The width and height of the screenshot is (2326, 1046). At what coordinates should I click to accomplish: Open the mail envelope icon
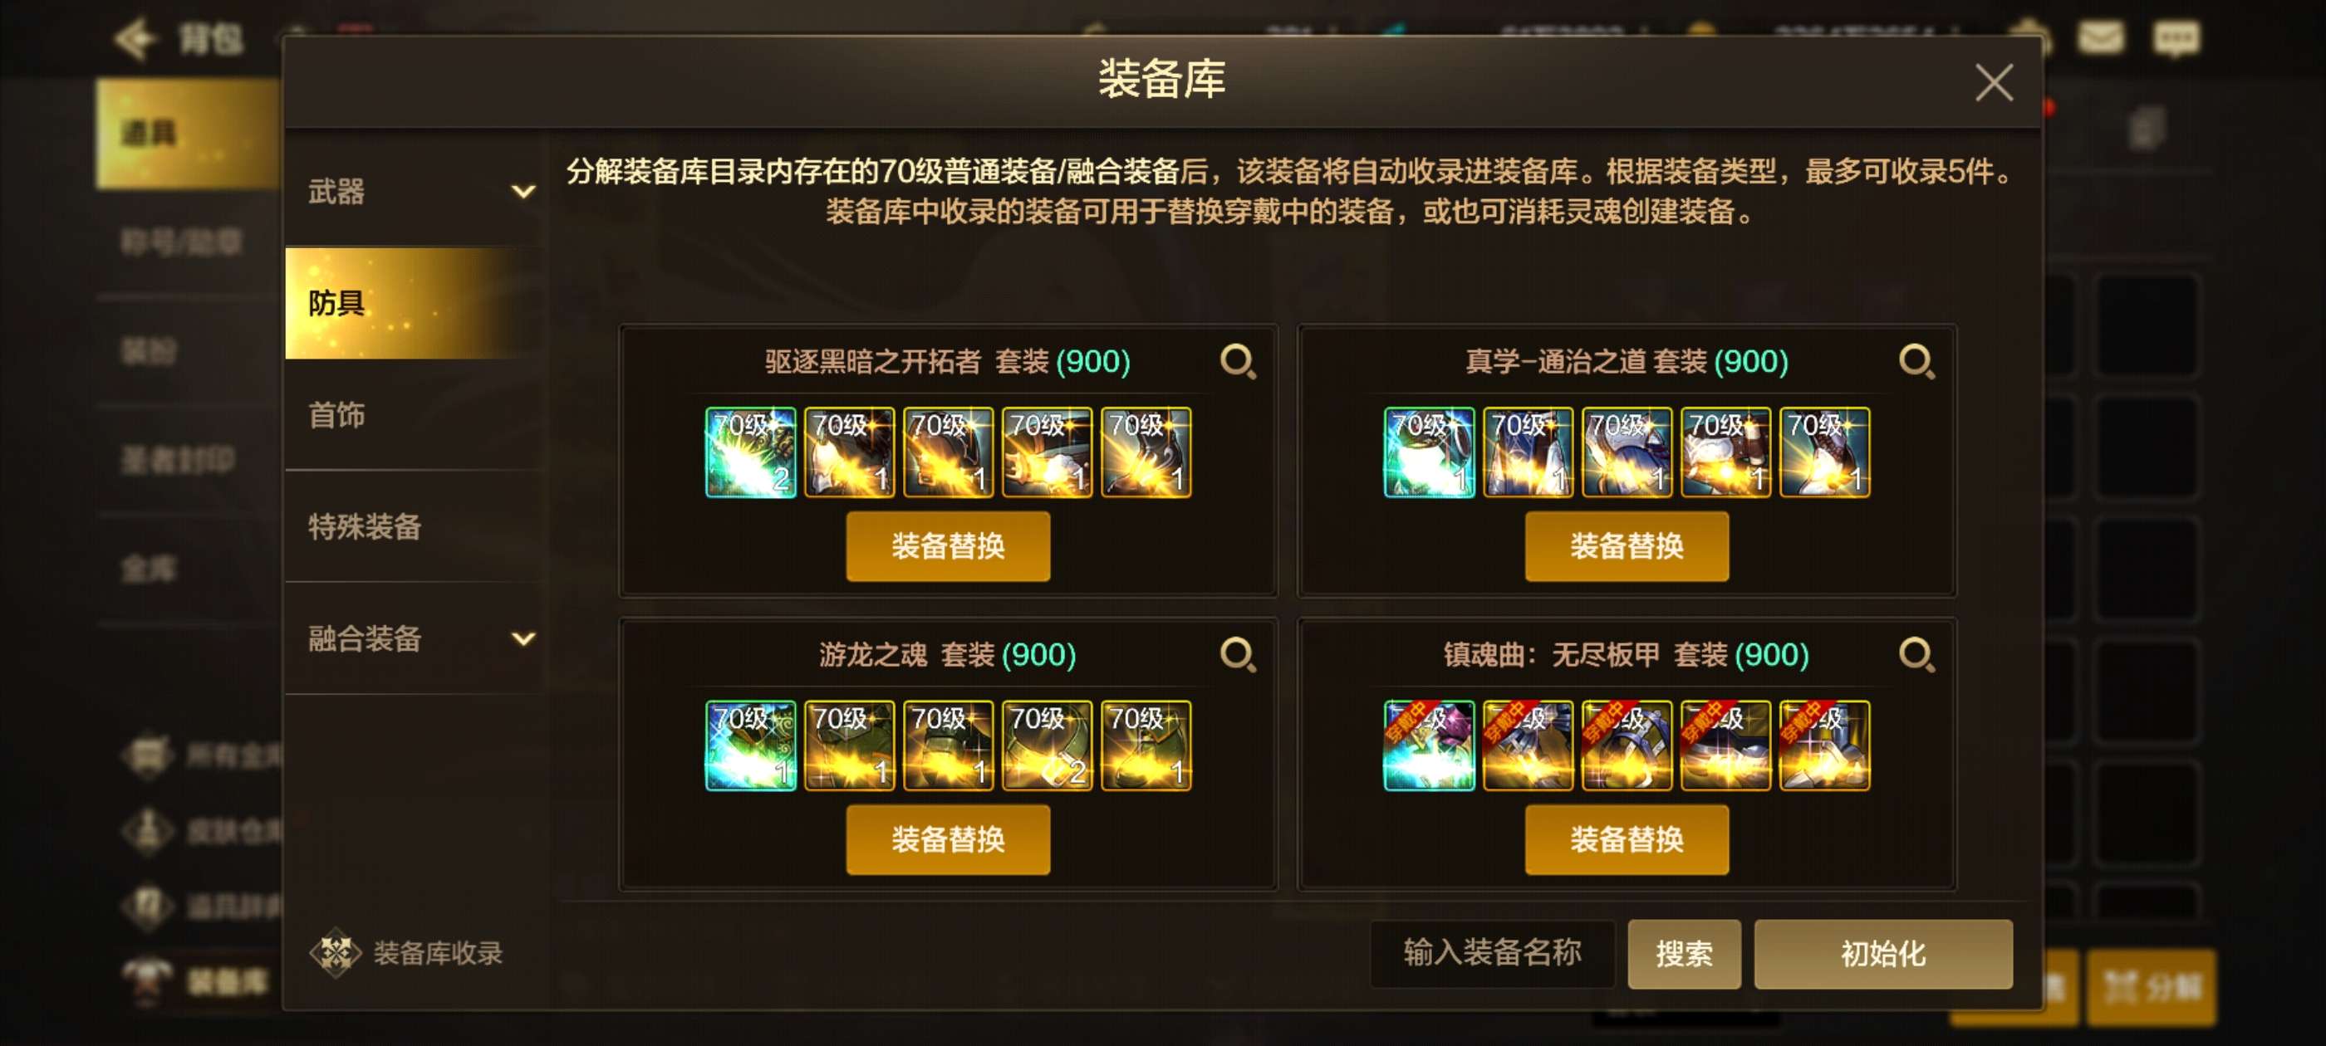point(2101,38)
